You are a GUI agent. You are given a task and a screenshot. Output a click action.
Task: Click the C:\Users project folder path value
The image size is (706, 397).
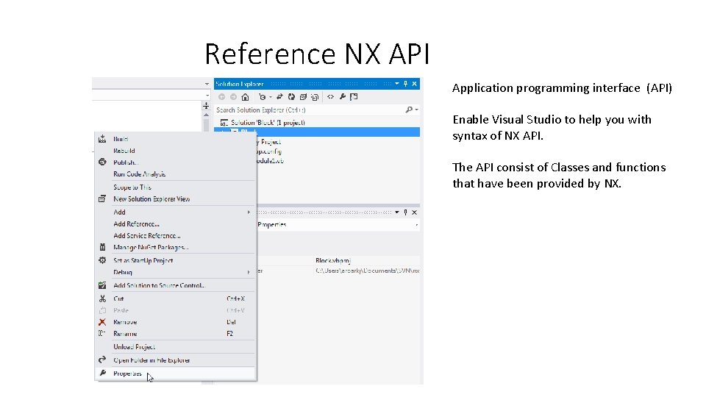pos(368,271)
